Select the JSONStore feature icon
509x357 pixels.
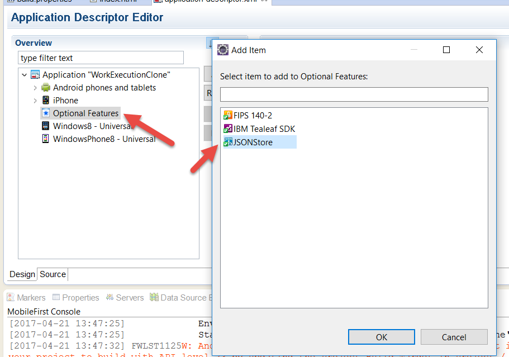tap(227, 141)
